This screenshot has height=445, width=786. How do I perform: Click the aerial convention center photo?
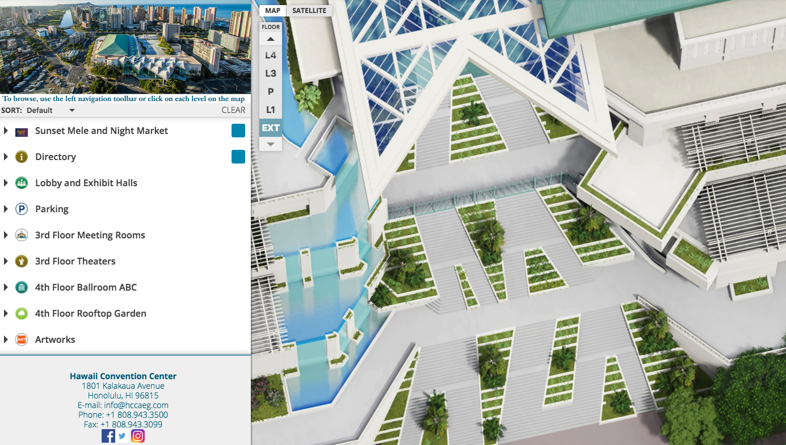(x=125, y=47)
